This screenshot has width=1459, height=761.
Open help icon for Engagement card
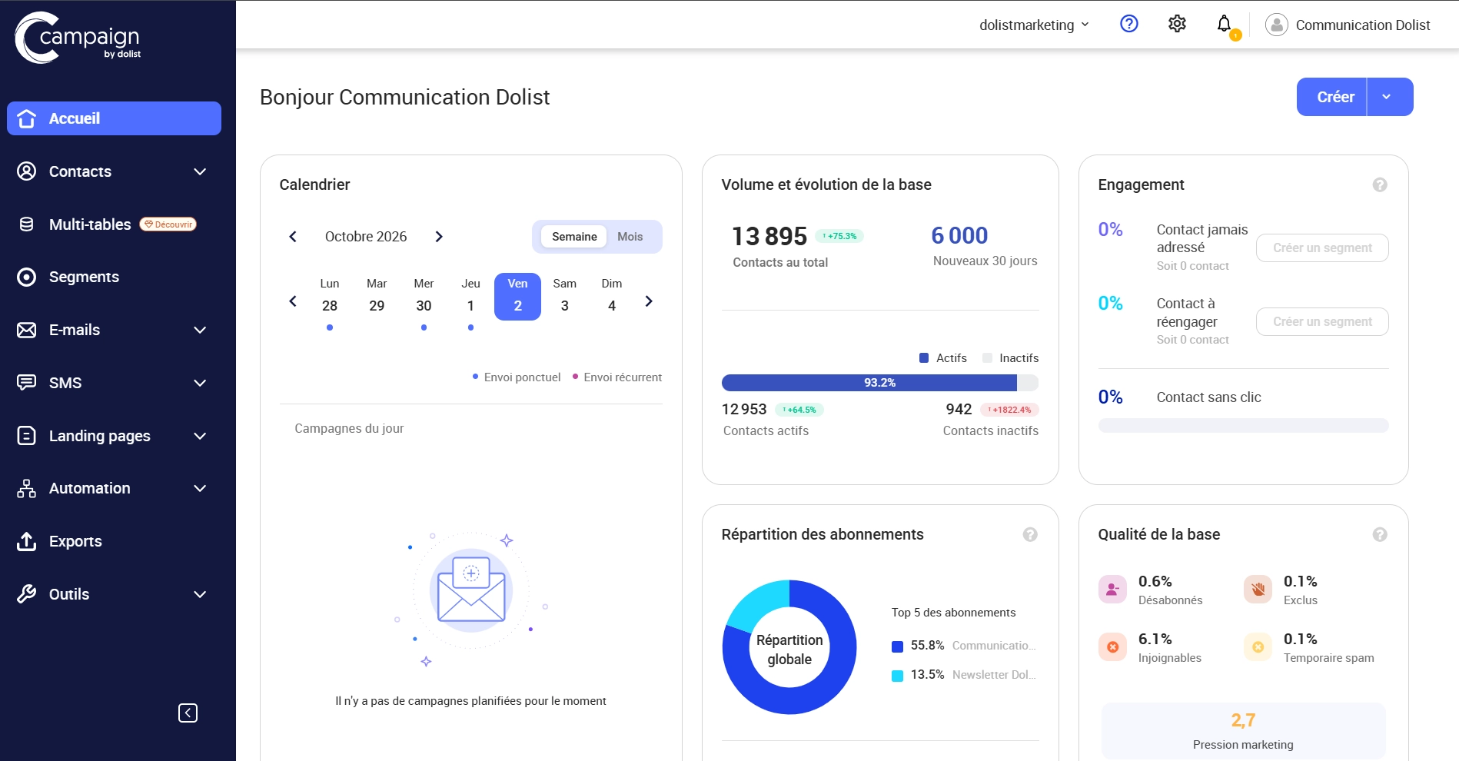click(1380, 184)
